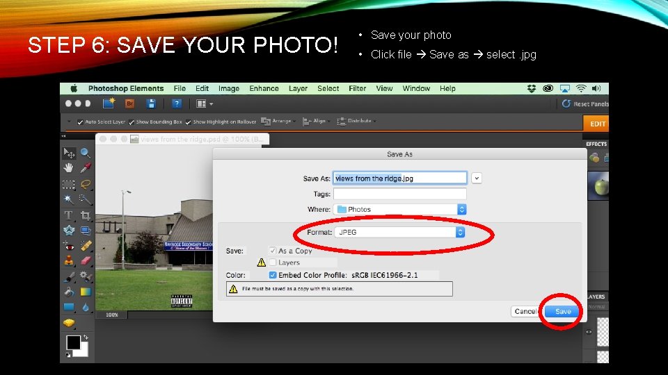
Task: Select the Gradient tool
Action: pos(85,292)
